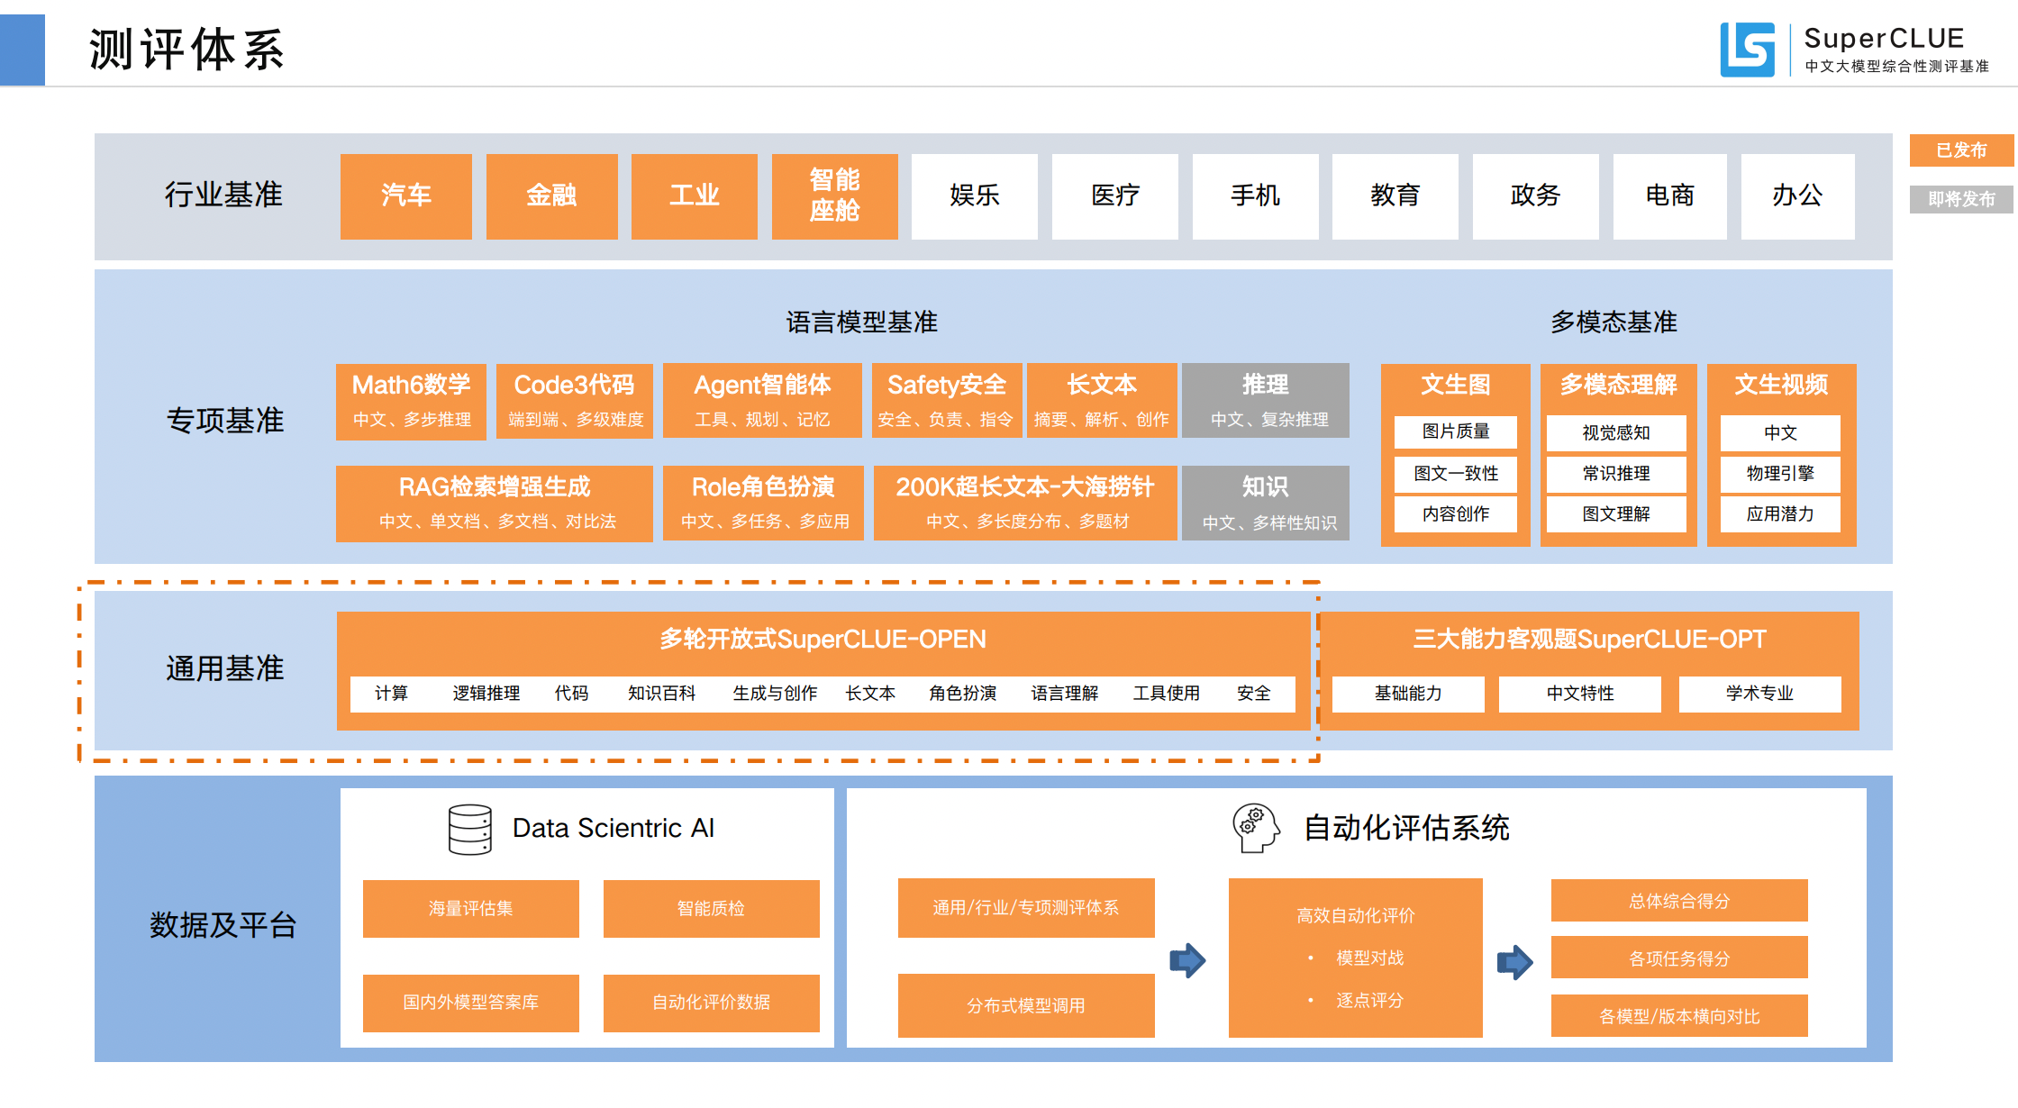
Task: Open the Agent智能体 benchmark block
Action: pyautogui.click(x=762, y=401)
